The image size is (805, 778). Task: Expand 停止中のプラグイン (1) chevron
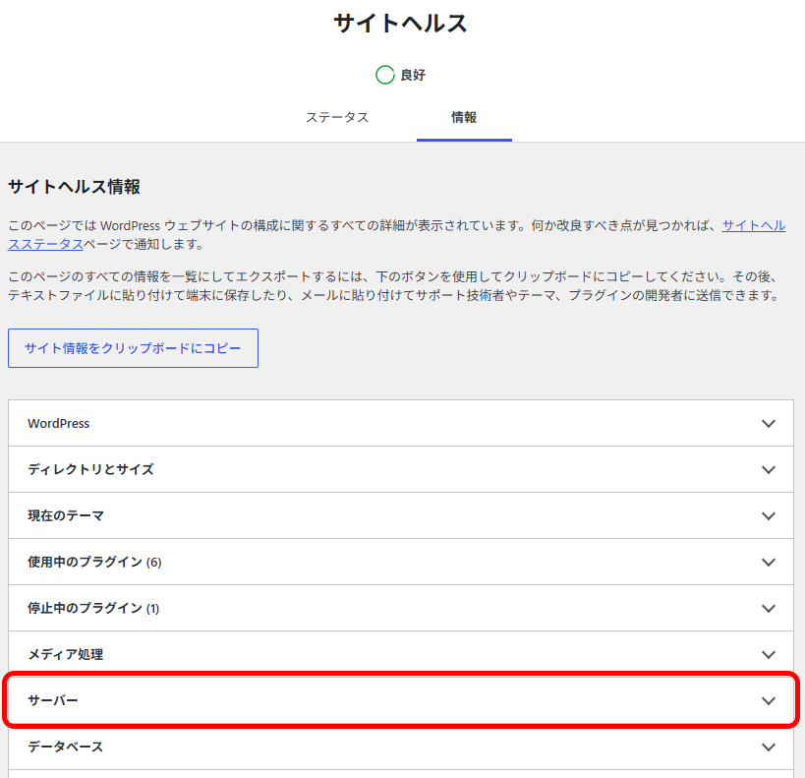coord(769,609)
